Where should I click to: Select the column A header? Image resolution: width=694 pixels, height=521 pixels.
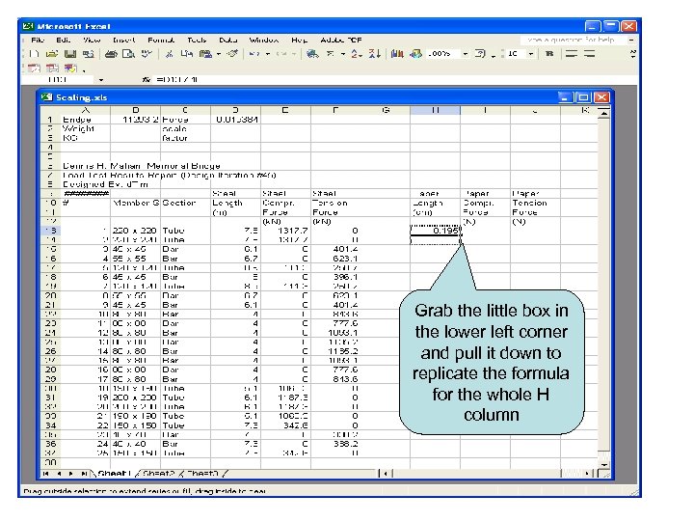[86, 110]
